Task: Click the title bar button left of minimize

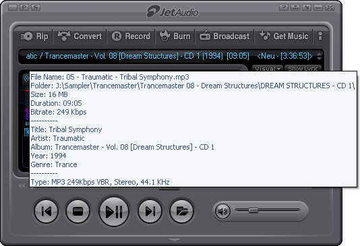Action: [307, 8]
